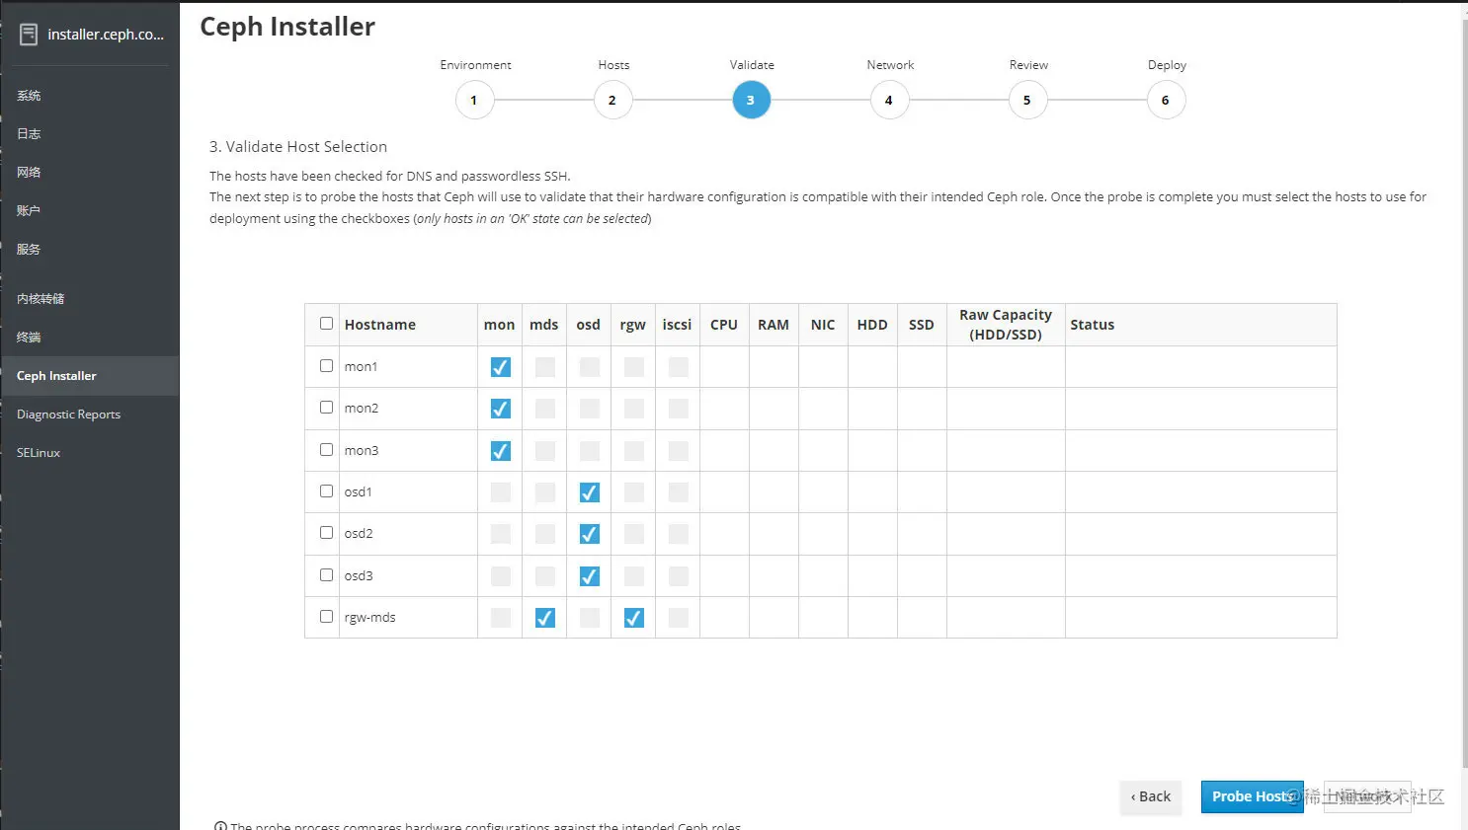Click the RAM column header
This screenshot has width=1468, height=830.
[774, 325]
